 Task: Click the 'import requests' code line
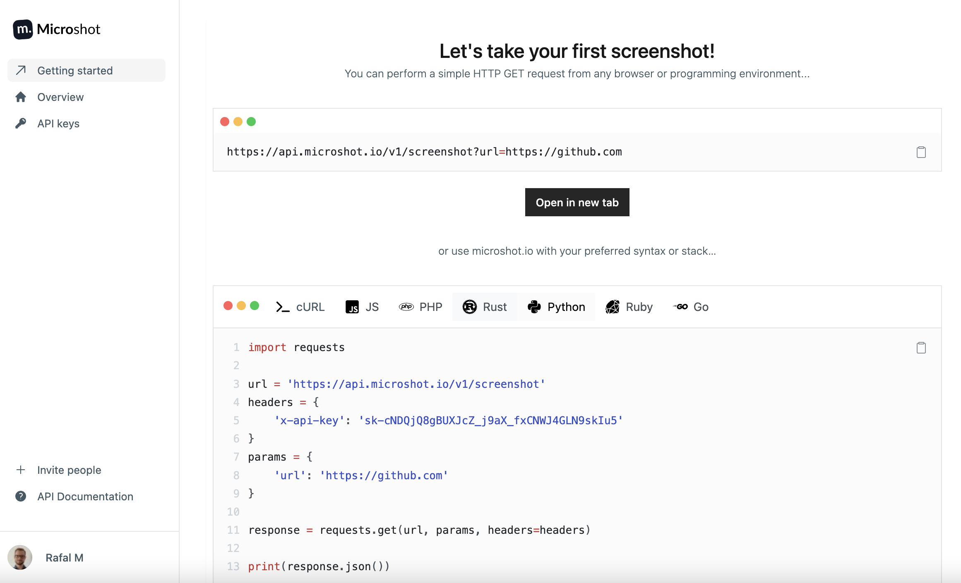[x=296, y=347]
